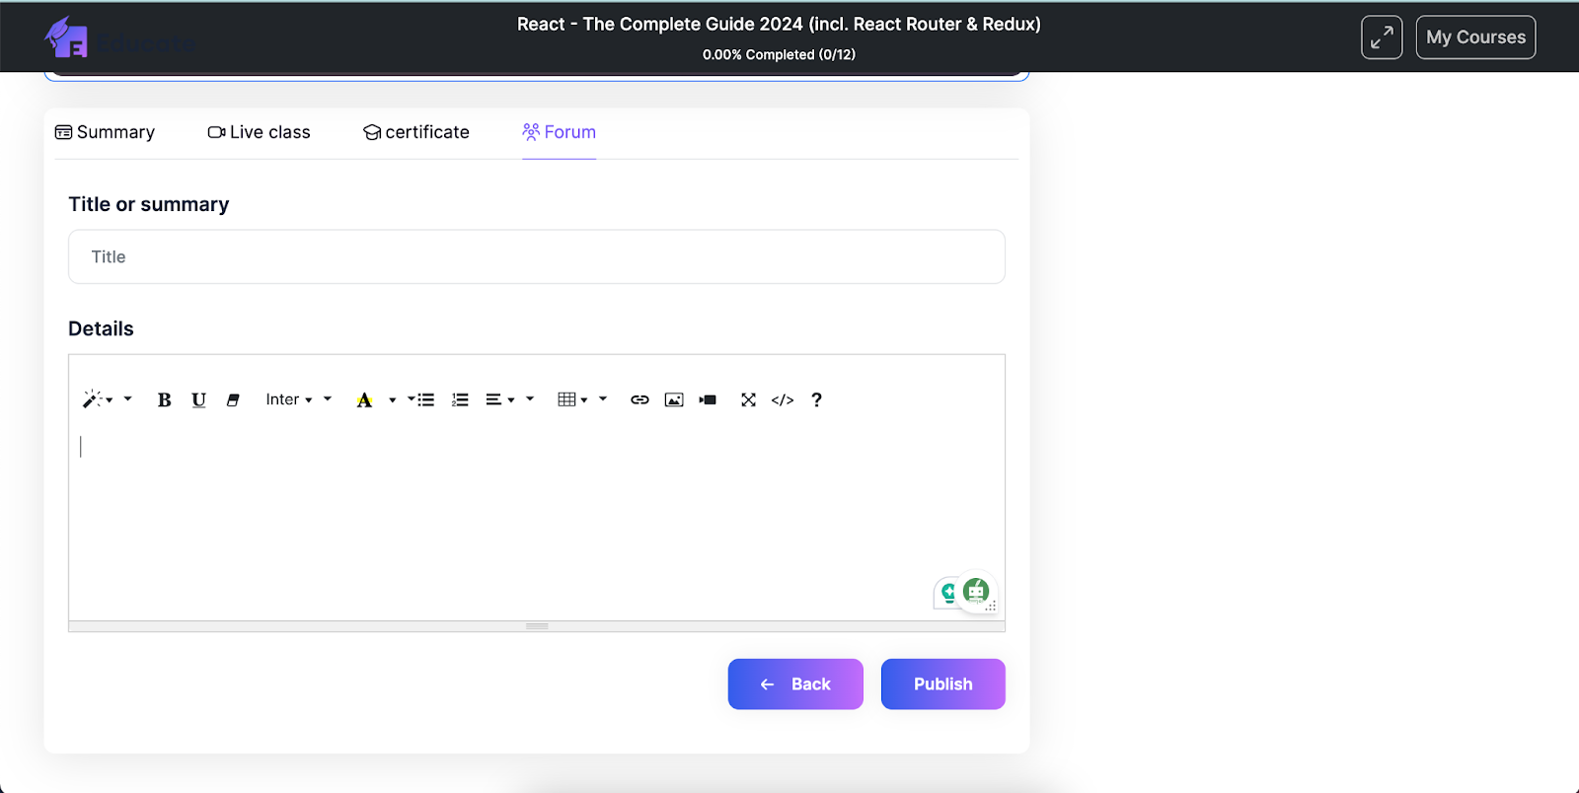Apply the yellow highlight font color
Image resolution: width=1579 pixels, height=793 pixels.
(364, 399)
